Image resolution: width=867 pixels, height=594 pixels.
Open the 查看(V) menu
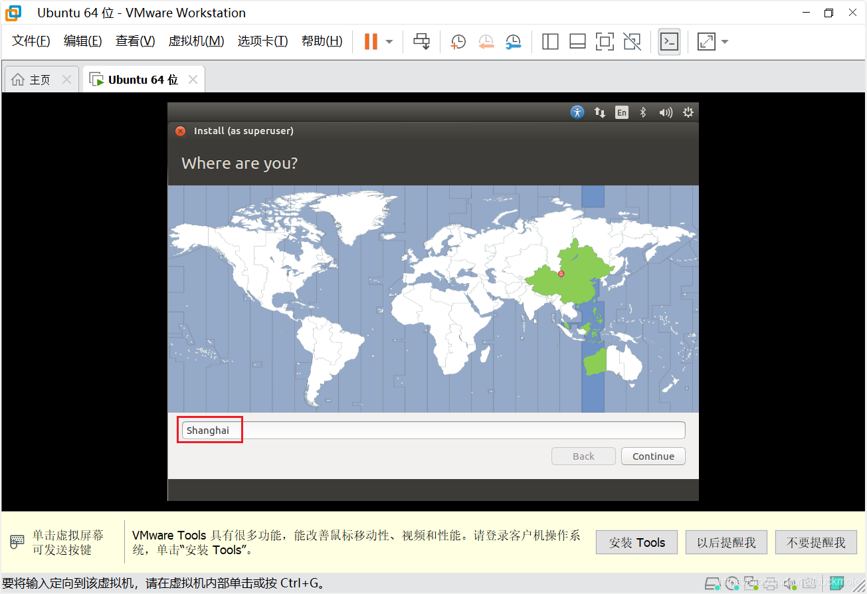135,41
